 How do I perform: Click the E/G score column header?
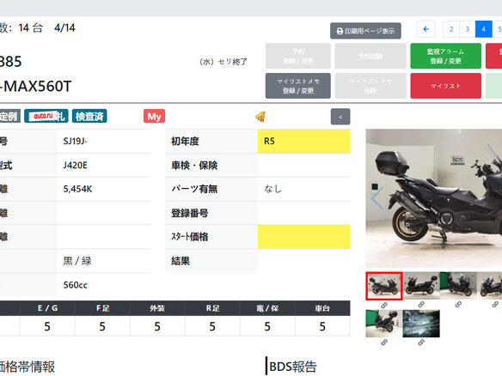pyautogui.click(x=47, y=308)
